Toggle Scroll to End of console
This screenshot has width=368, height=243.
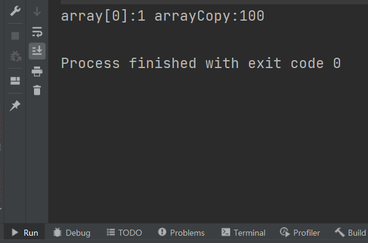37,50
